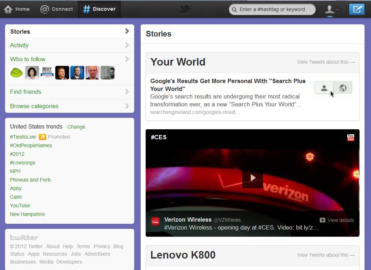
Task: Click the YouTube icon on the #CES video
Action: pos(351,138)
